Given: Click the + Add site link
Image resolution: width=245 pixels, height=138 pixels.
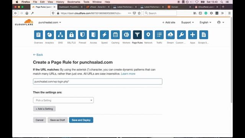Looking at the screenshot, I should (x=168, y=22).
